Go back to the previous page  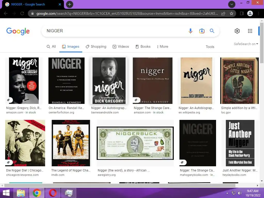6,13
